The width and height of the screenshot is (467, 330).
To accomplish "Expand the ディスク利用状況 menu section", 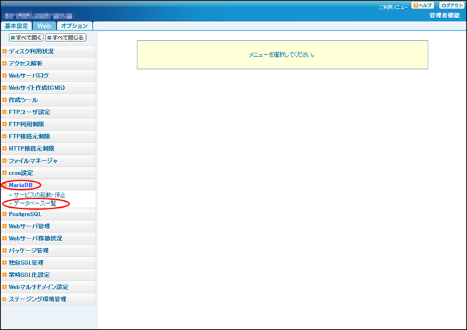I will 31,51.
